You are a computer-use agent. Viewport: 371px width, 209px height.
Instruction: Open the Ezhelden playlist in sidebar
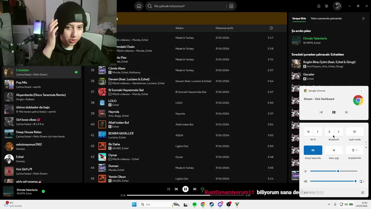click(x=42, y=72)
